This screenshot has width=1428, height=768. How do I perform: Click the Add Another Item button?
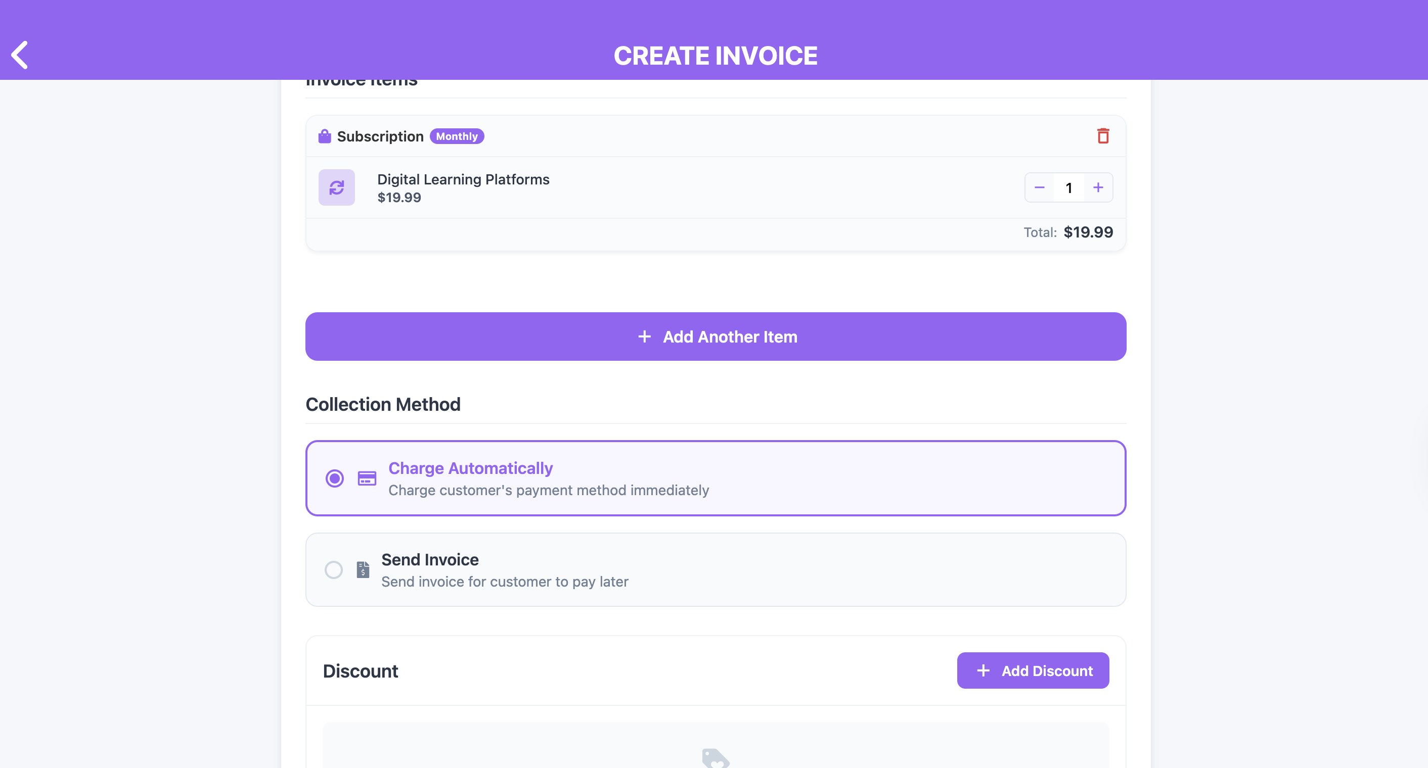pyautogui.click(x=715, y=337)
